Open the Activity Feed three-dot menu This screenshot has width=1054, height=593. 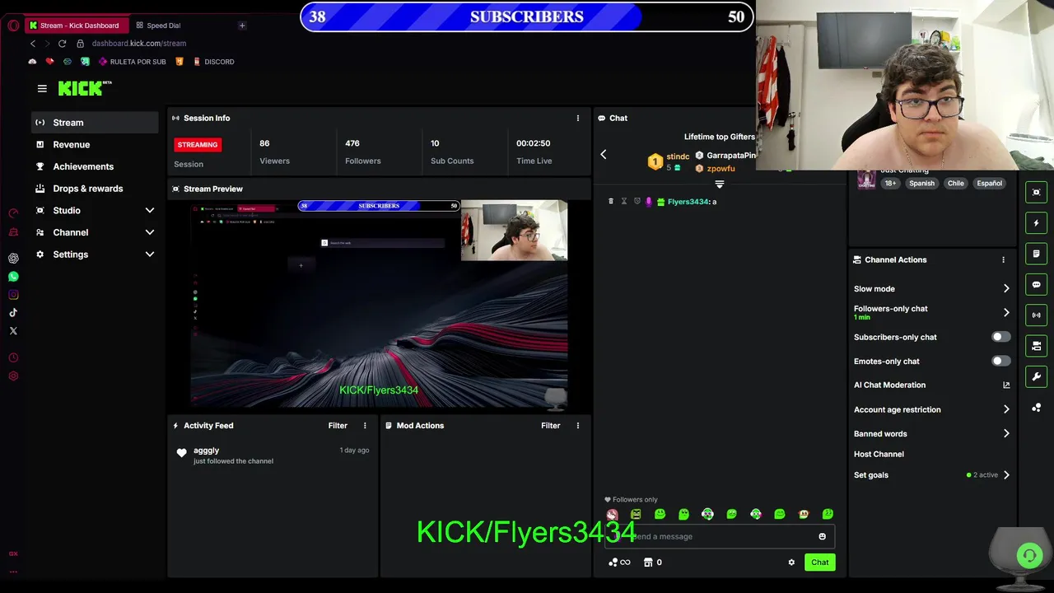[x=366, y=426]
